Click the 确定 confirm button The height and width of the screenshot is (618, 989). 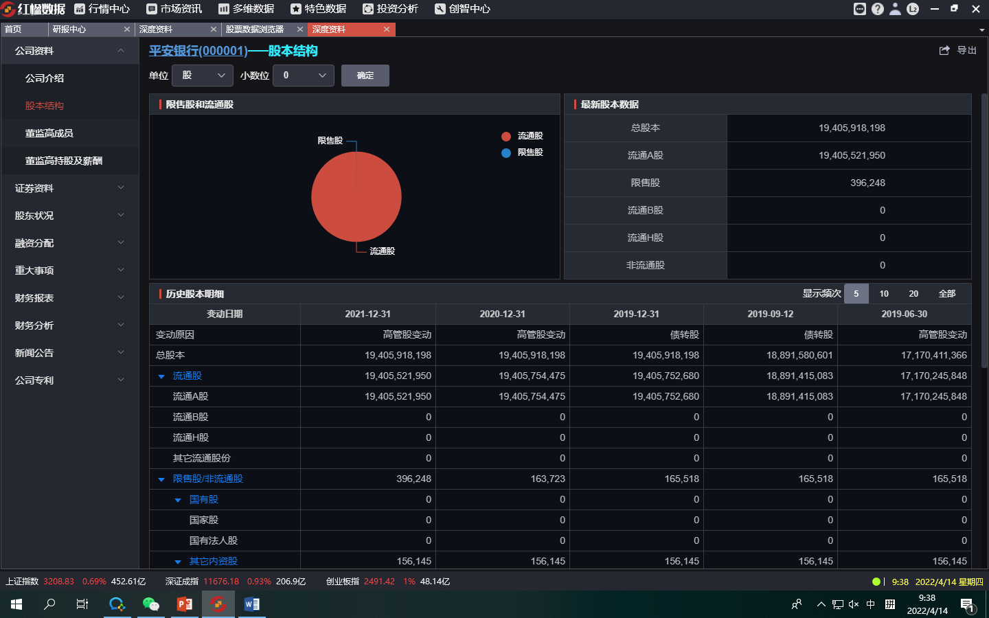pos(365,76)
